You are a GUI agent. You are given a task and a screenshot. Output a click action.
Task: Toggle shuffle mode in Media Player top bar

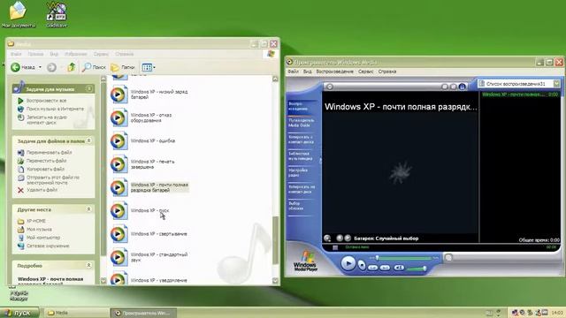point(445,87)
